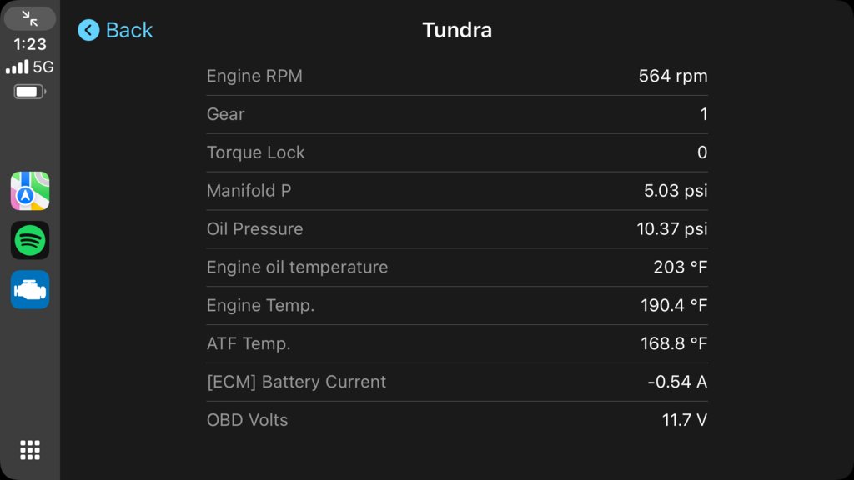Tap the Tundra title heading
Screen dimensions: 854x480
click(457, 30)
